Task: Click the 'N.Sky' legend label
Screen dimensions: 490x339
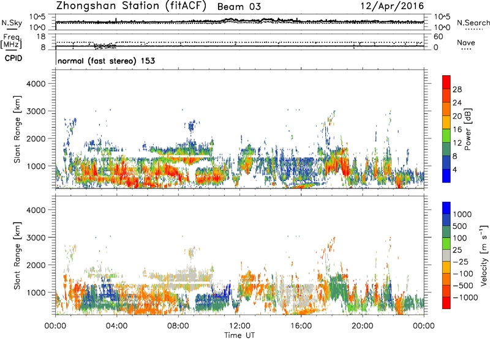Action: tap(12, 23)
